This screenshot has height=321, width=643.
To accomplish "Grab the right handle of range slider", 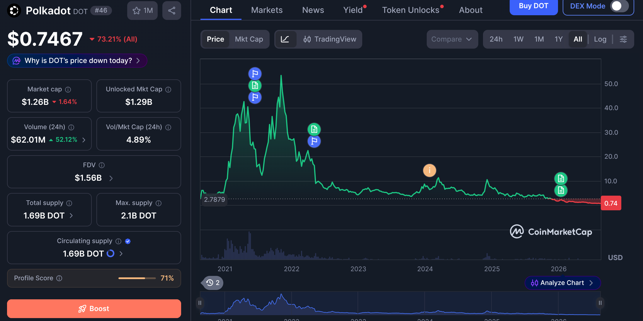I will pyautogui.click(x=600, y=303).
